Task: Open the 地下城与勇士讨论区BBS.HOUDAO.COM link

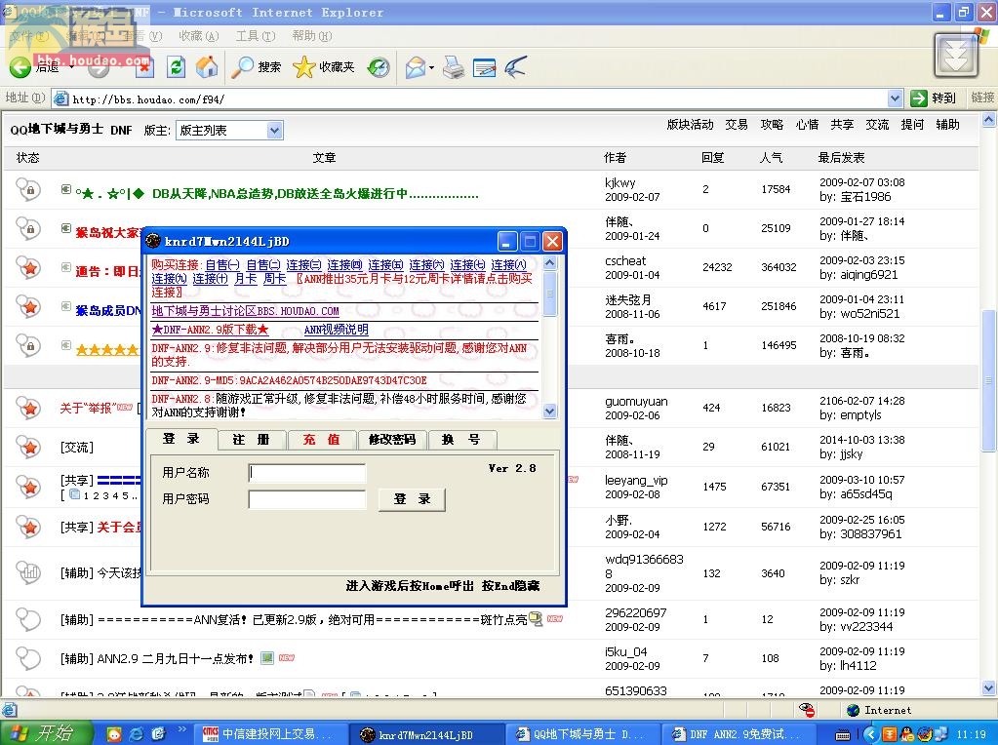Action: (x=246, y=311)
